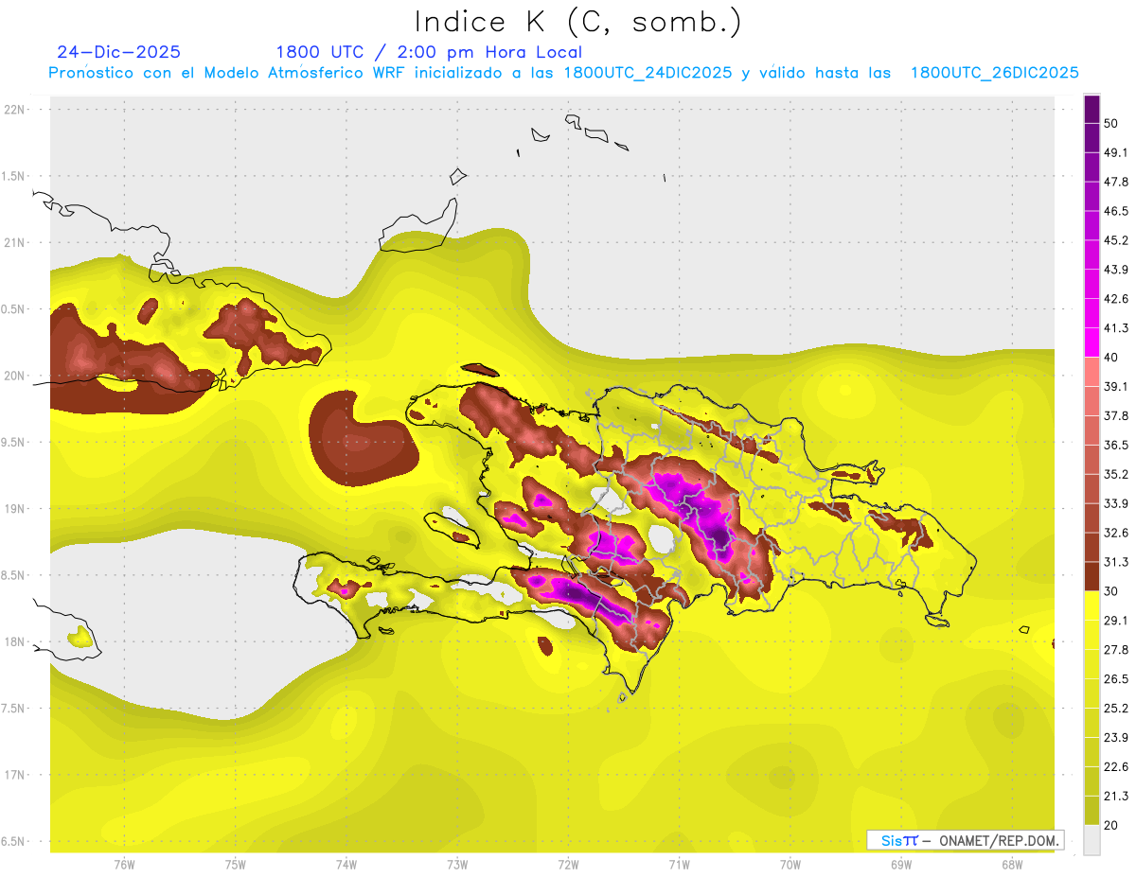The height and width of the screenshot is (877, 1136).
Task: Click the "30" color scale value
Action: click(1111, 591)
